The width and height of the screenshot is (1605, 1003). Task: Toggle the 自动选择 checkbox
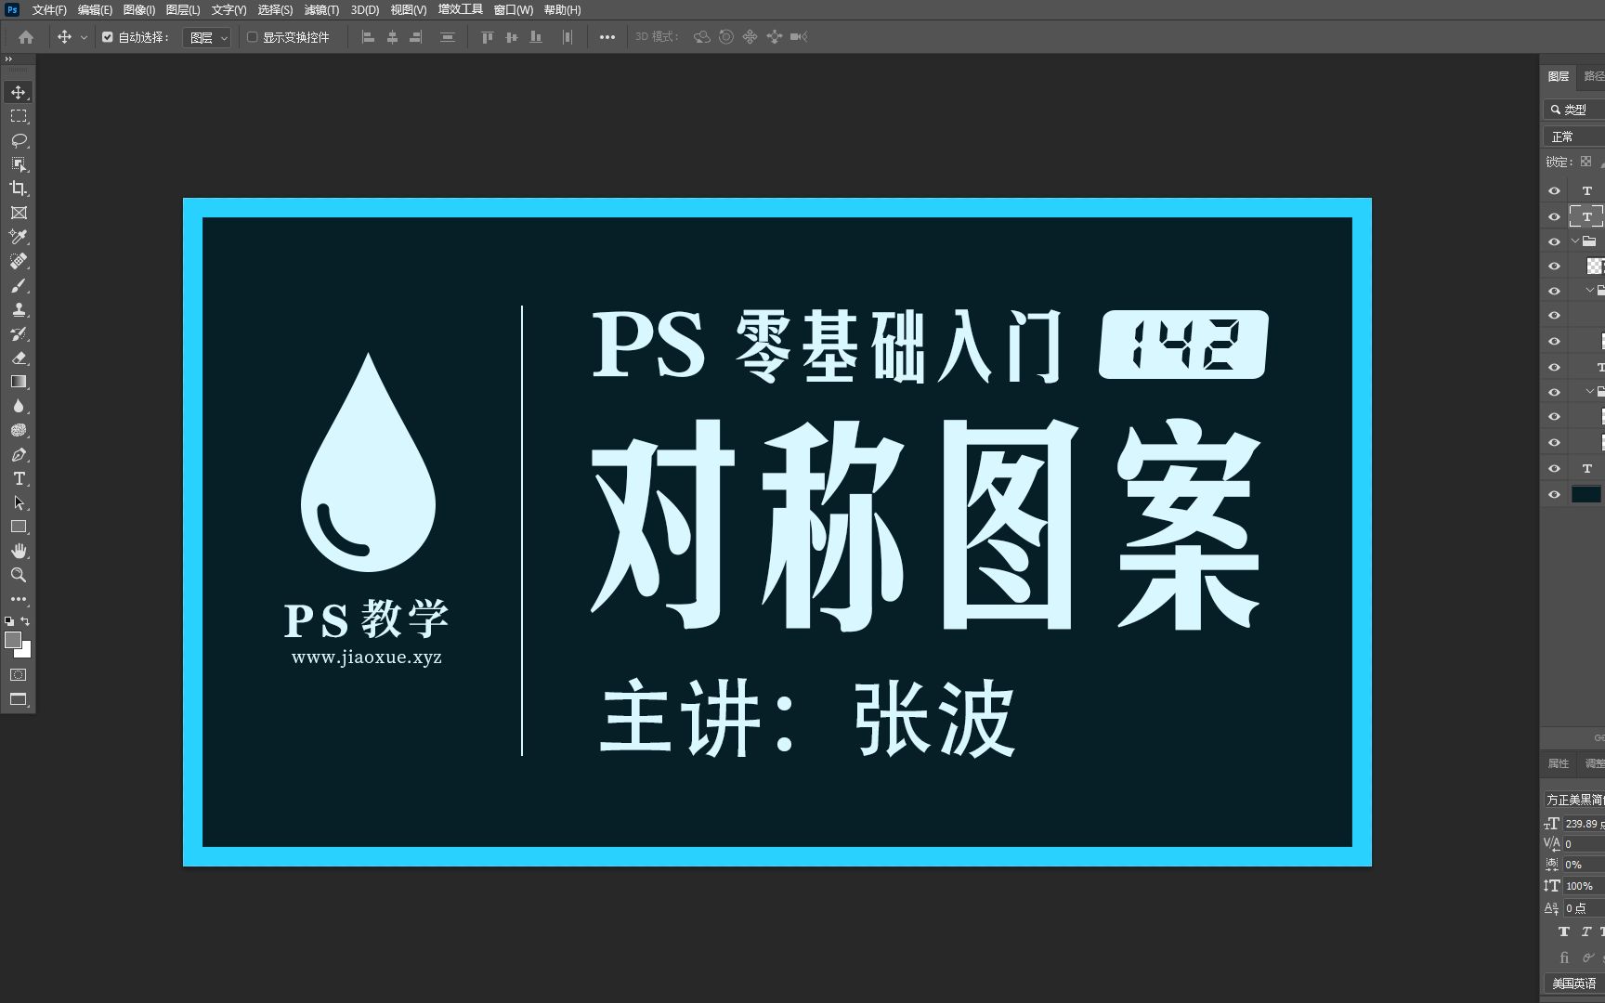tap(108, 37)
